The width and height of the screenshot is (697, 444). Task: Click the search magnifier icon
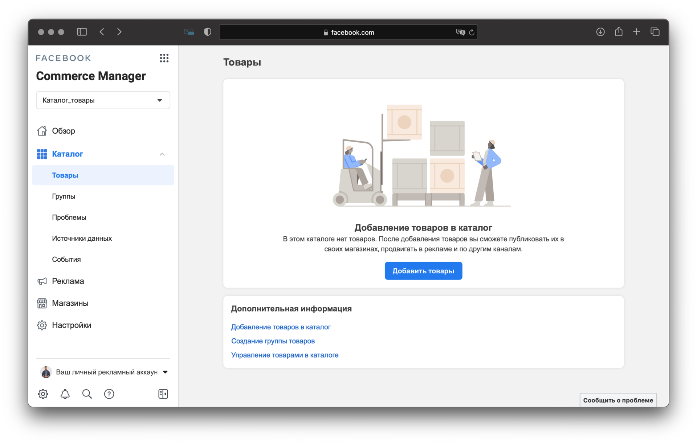[87, 394]
